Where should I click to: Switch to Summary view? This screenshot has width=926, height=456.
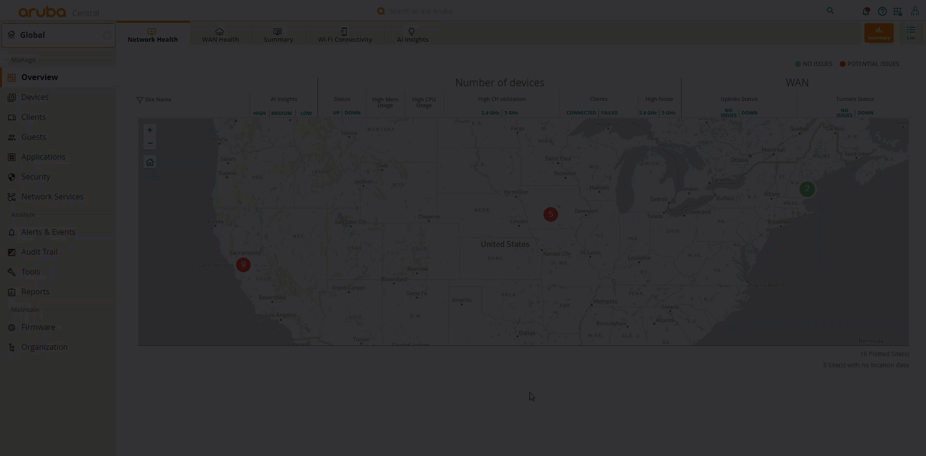878,33
